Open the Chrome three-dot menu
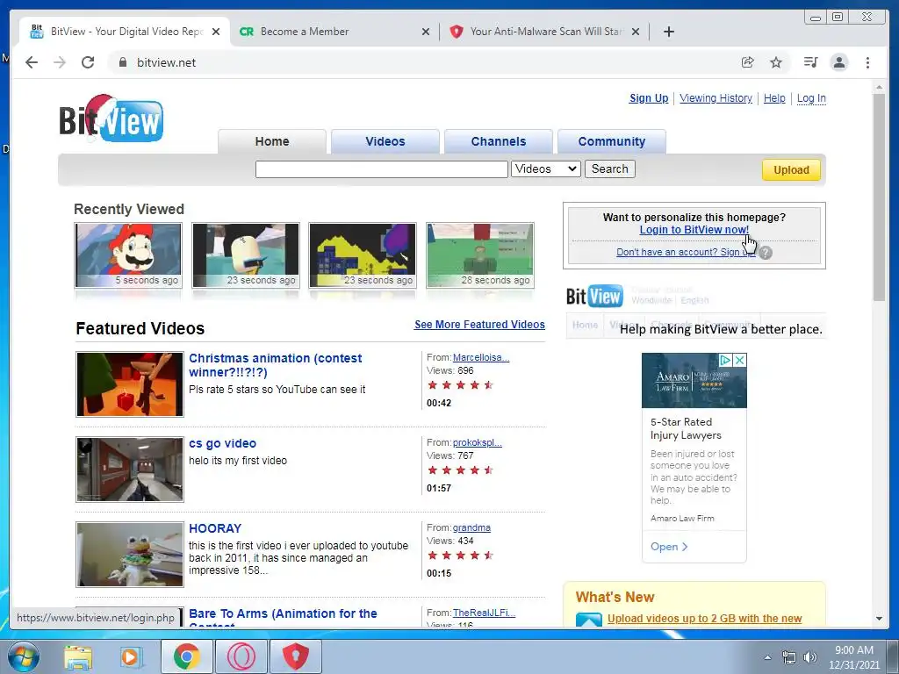 coord(867,62)
